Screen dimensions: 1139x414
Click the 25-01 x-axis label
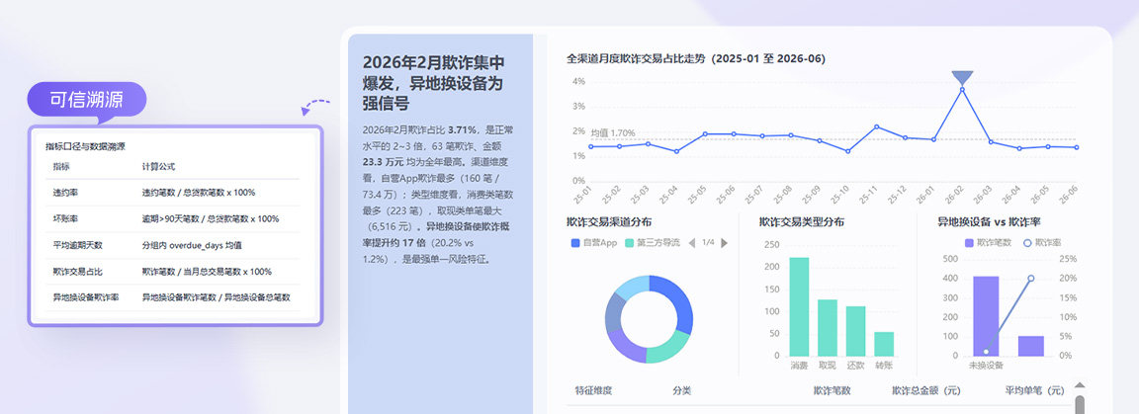point(581,195)
